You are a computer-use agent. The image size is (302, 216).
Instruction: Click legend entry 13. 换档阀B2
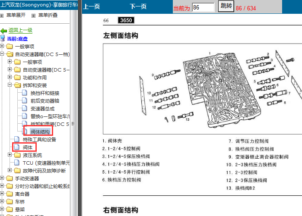(x=241, y=188)
